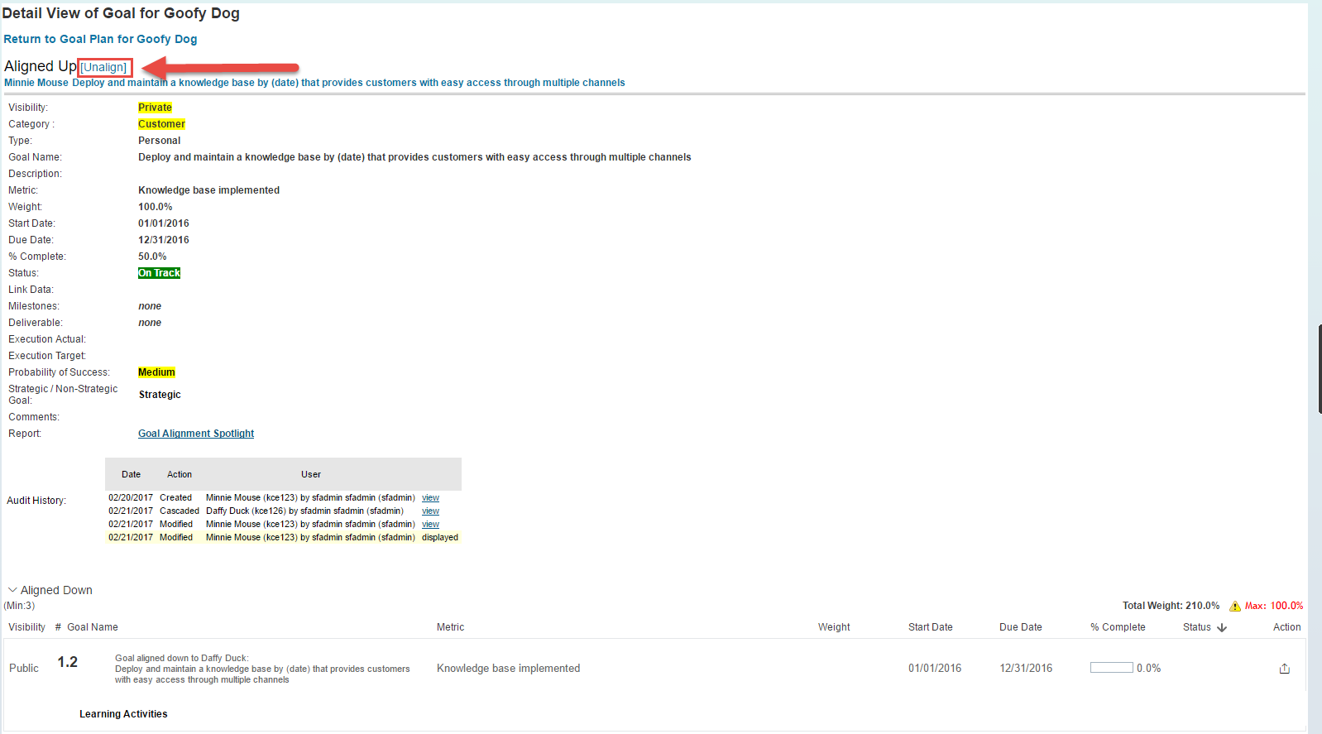This screenshot has height=734, width=1322.
Task: View the 02/20/2017 Created audit entry
Action: (430, 498)
